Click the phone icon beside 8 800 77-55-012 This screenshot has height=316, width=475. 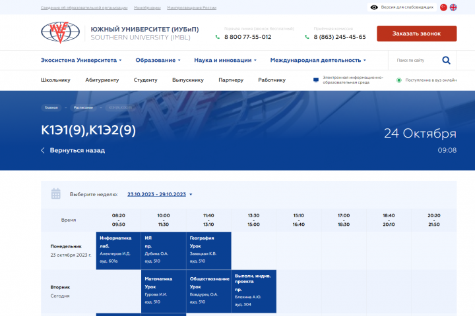217,37
